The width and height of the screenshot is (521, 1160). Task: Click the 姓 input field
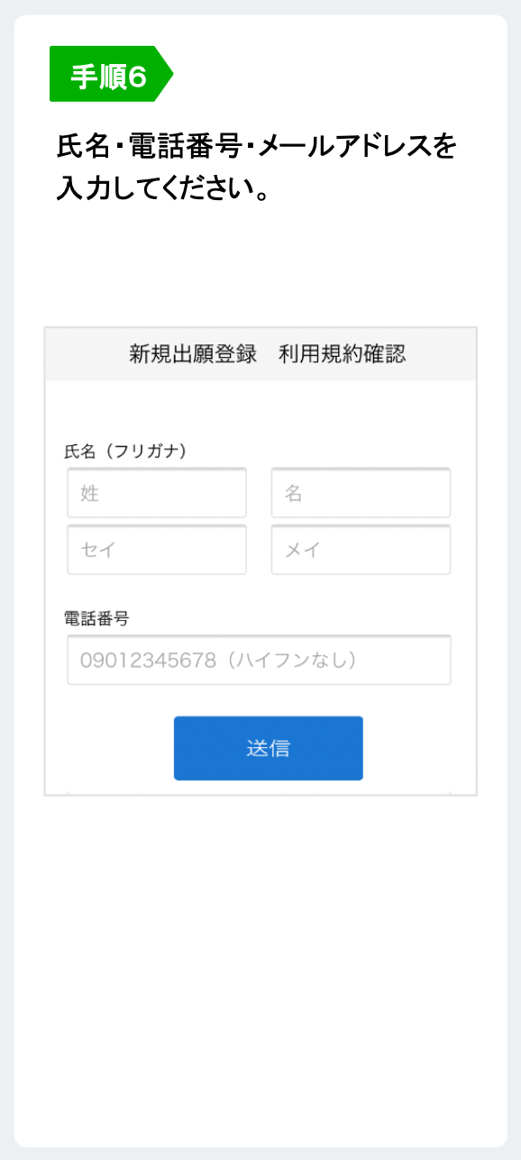point(156,492)
